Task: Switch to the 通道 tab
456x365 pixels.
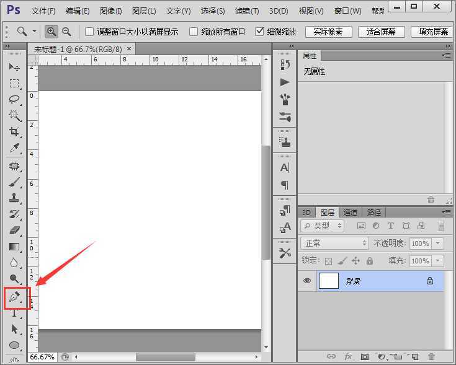Action: [x=351, y=212]
